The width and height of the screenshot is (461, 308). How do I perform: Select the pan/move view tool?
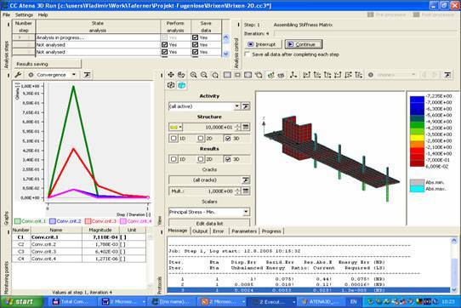(171, 75)
